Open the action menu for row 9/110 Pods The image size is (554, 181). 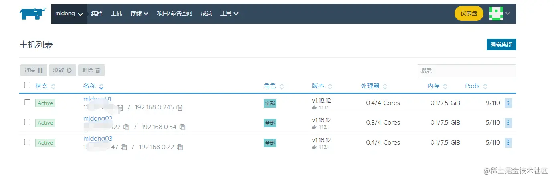[x=508, y=103]
